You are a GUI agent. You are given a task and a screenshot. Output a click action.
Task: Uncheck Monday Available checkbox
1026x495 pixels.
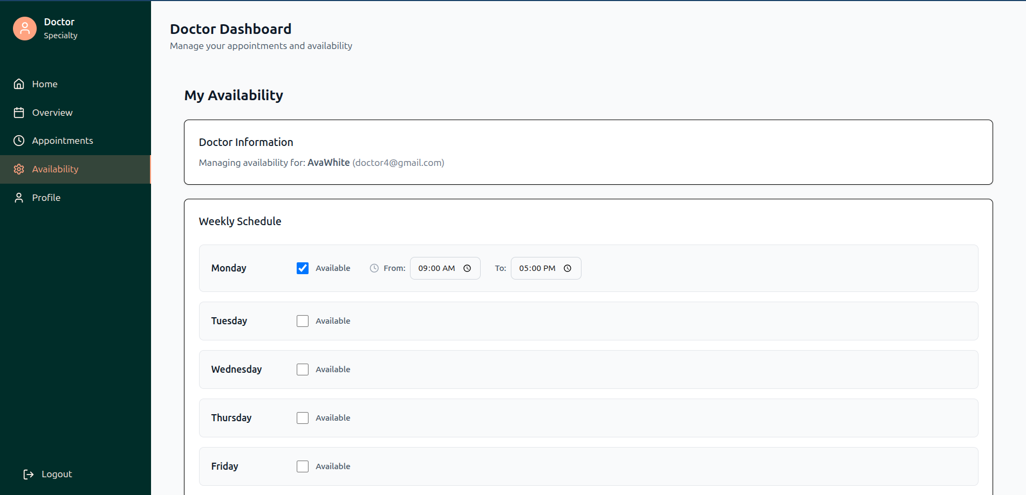303,268
